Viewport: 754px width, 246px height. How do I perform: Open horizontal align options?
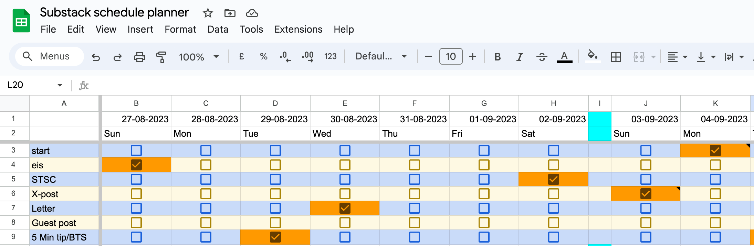point(672,57)
